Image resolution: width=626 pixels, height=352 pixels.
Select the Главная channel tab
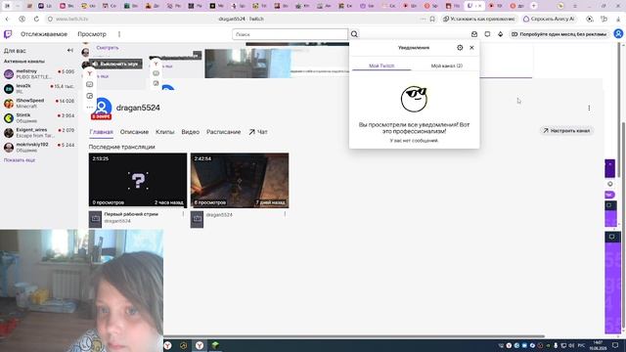[101, 132]
